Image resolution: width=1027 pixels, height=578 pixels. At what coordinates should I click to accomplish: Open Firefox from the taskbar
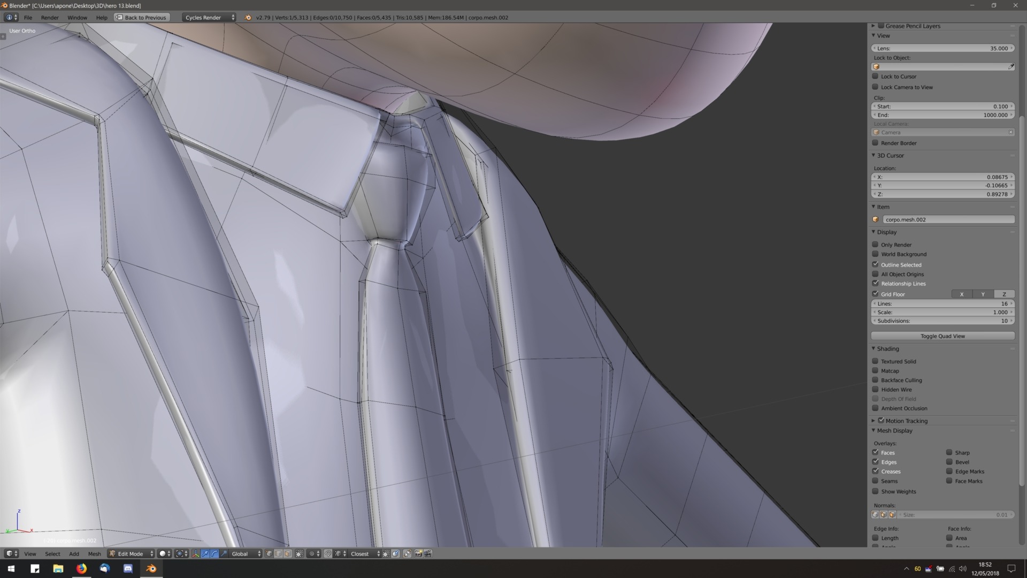pos(81,568)
